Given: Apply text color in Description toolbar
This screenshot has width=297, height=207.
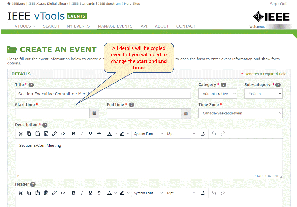Looking at the screenshot, I should pyautogui.click(x=110, y=134).
